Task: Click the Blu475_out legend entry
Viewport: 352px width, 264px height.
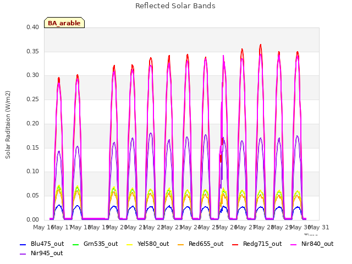Action: (42, 244)
